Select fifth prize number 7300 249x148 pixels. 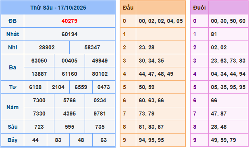click(x=39, y=100)
